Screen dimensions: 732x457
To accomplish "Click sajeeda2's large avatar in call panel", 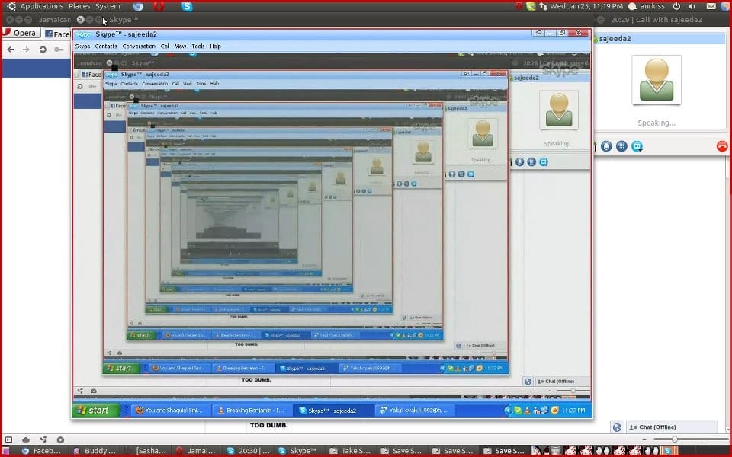I will pos(657,80).
